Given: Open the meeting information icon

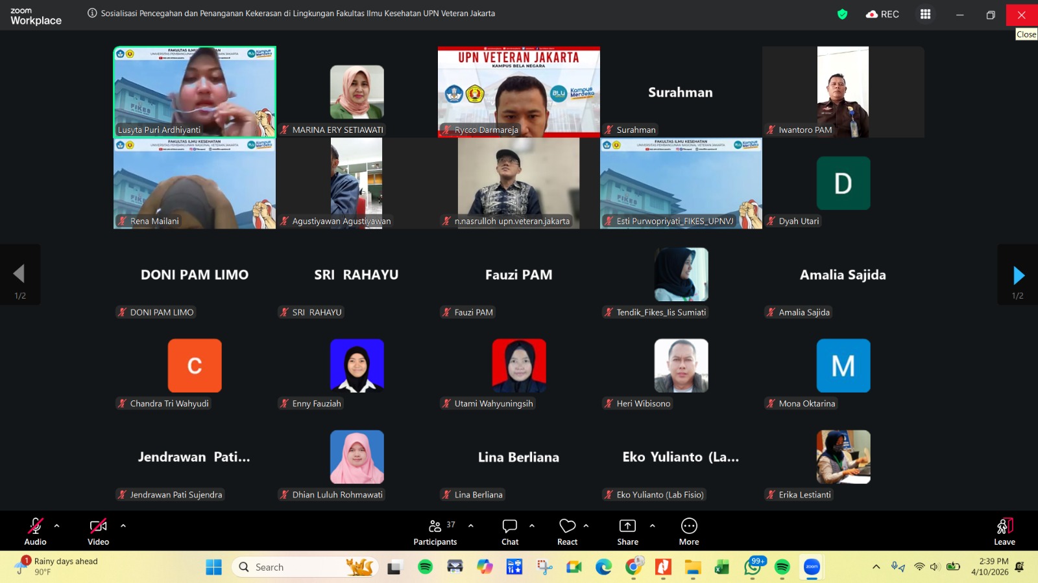Looking at the screenshot, I should point(92,14).
